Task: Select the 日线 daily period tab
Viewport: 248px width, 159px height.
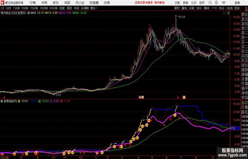Action: pos(62,8)
